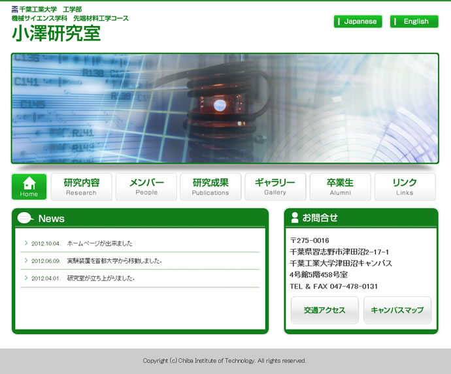The height and width of the screenshot is (374, 451).
Task: View the ギャラリー Gallery page
Action: [x=275, y=187]
